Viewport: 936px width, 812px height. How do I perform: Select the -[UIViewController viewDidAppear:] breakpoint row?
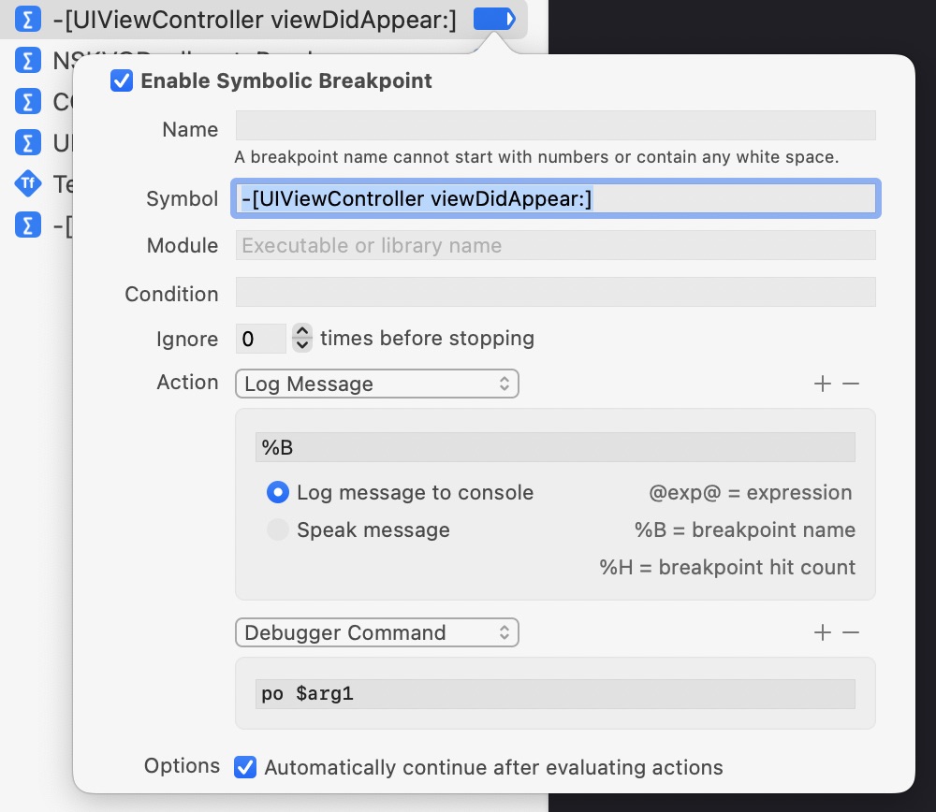(264, 19)
